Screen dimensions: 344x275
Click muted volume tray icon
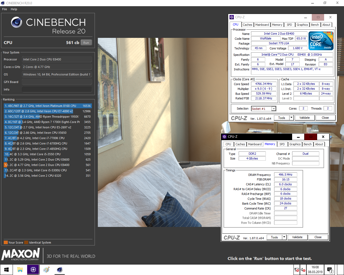click(303, 270)
